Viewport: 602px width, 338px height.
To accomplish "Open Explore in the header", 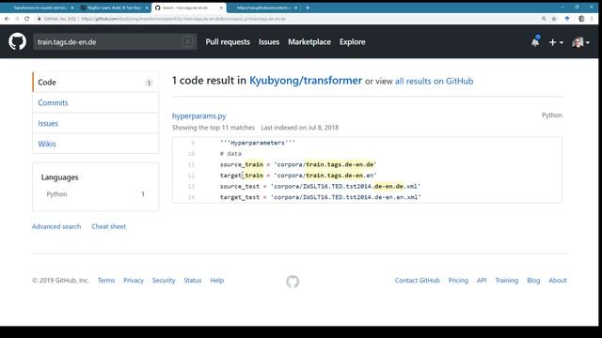I will 352,41.
